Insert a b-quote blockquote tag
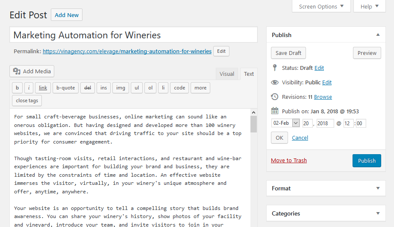This screenshot has width=394, height=227. [x=65, y=88]
